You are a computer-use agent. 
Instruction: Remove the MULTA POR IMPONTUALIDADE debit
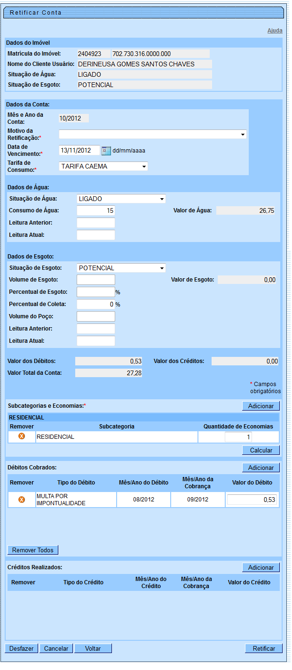21,500
